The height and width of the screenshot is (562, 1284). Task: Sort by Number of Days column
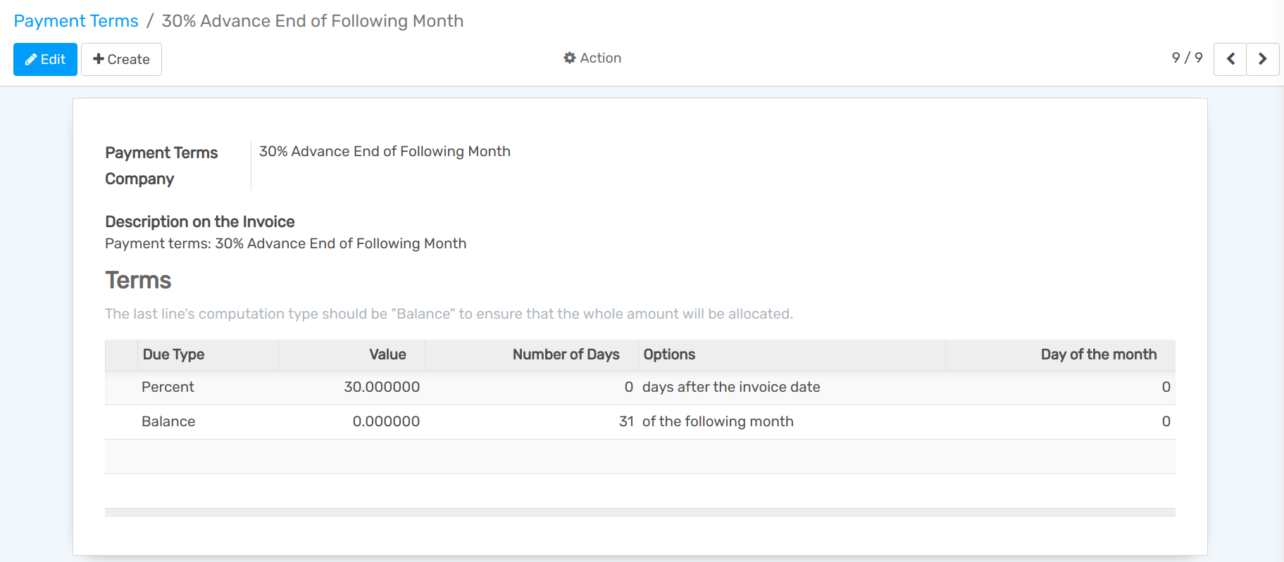[x=566, y=355]
